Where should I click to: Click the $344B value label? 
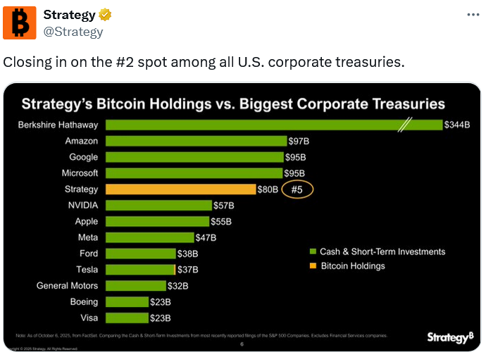(456, 125)
